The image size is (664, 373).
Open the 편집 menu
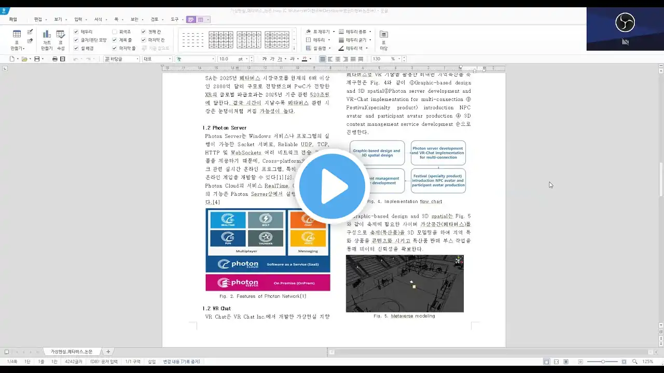click(x=38, y=20)
